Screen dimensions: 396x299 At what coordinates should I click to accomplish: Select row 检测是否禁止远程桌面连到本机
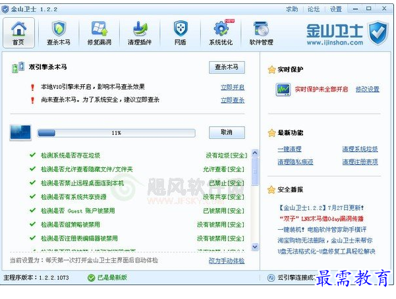point(138,183)
